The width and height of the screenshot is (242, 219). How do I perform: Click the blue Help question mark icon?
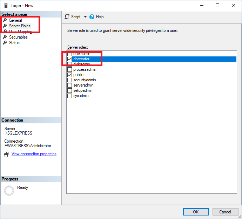[92, 17]
